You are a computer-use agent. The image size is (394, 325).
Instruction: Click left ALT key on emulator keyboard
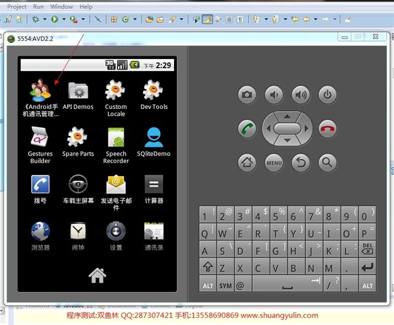point(208,284)
